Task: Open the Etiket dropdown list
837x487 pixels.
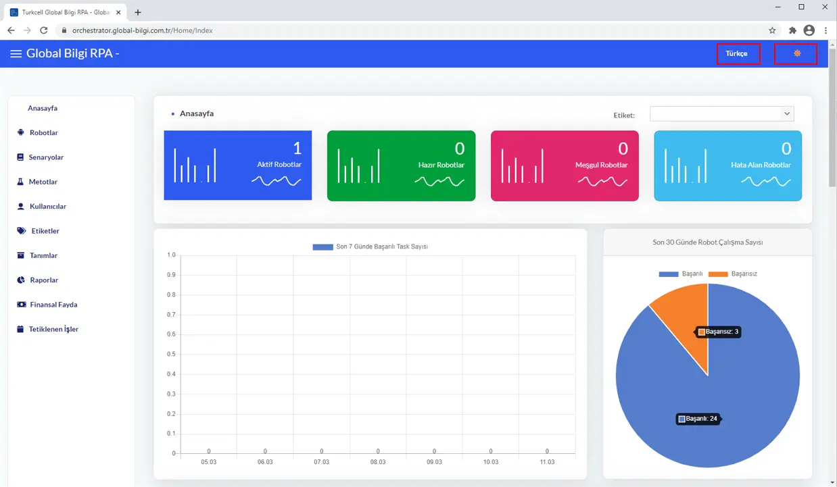Action: click(721, 114)
